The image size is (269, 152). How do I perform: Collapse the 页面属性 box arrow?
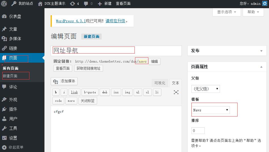(261, 67)
